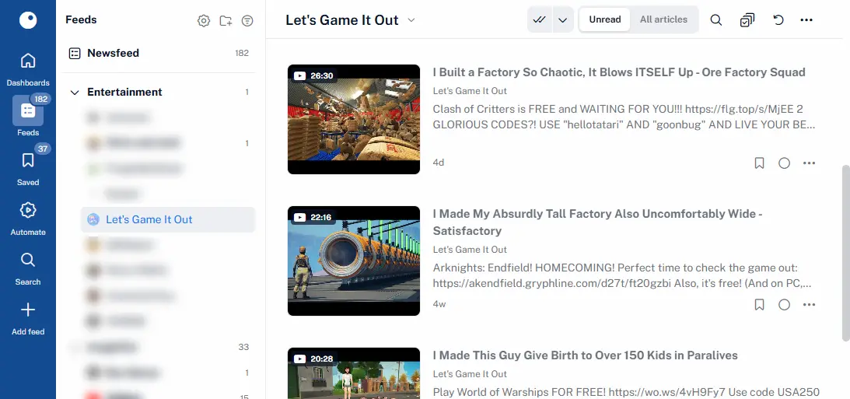Save the Satisfactory article with bookmark

tap(760, 305)
